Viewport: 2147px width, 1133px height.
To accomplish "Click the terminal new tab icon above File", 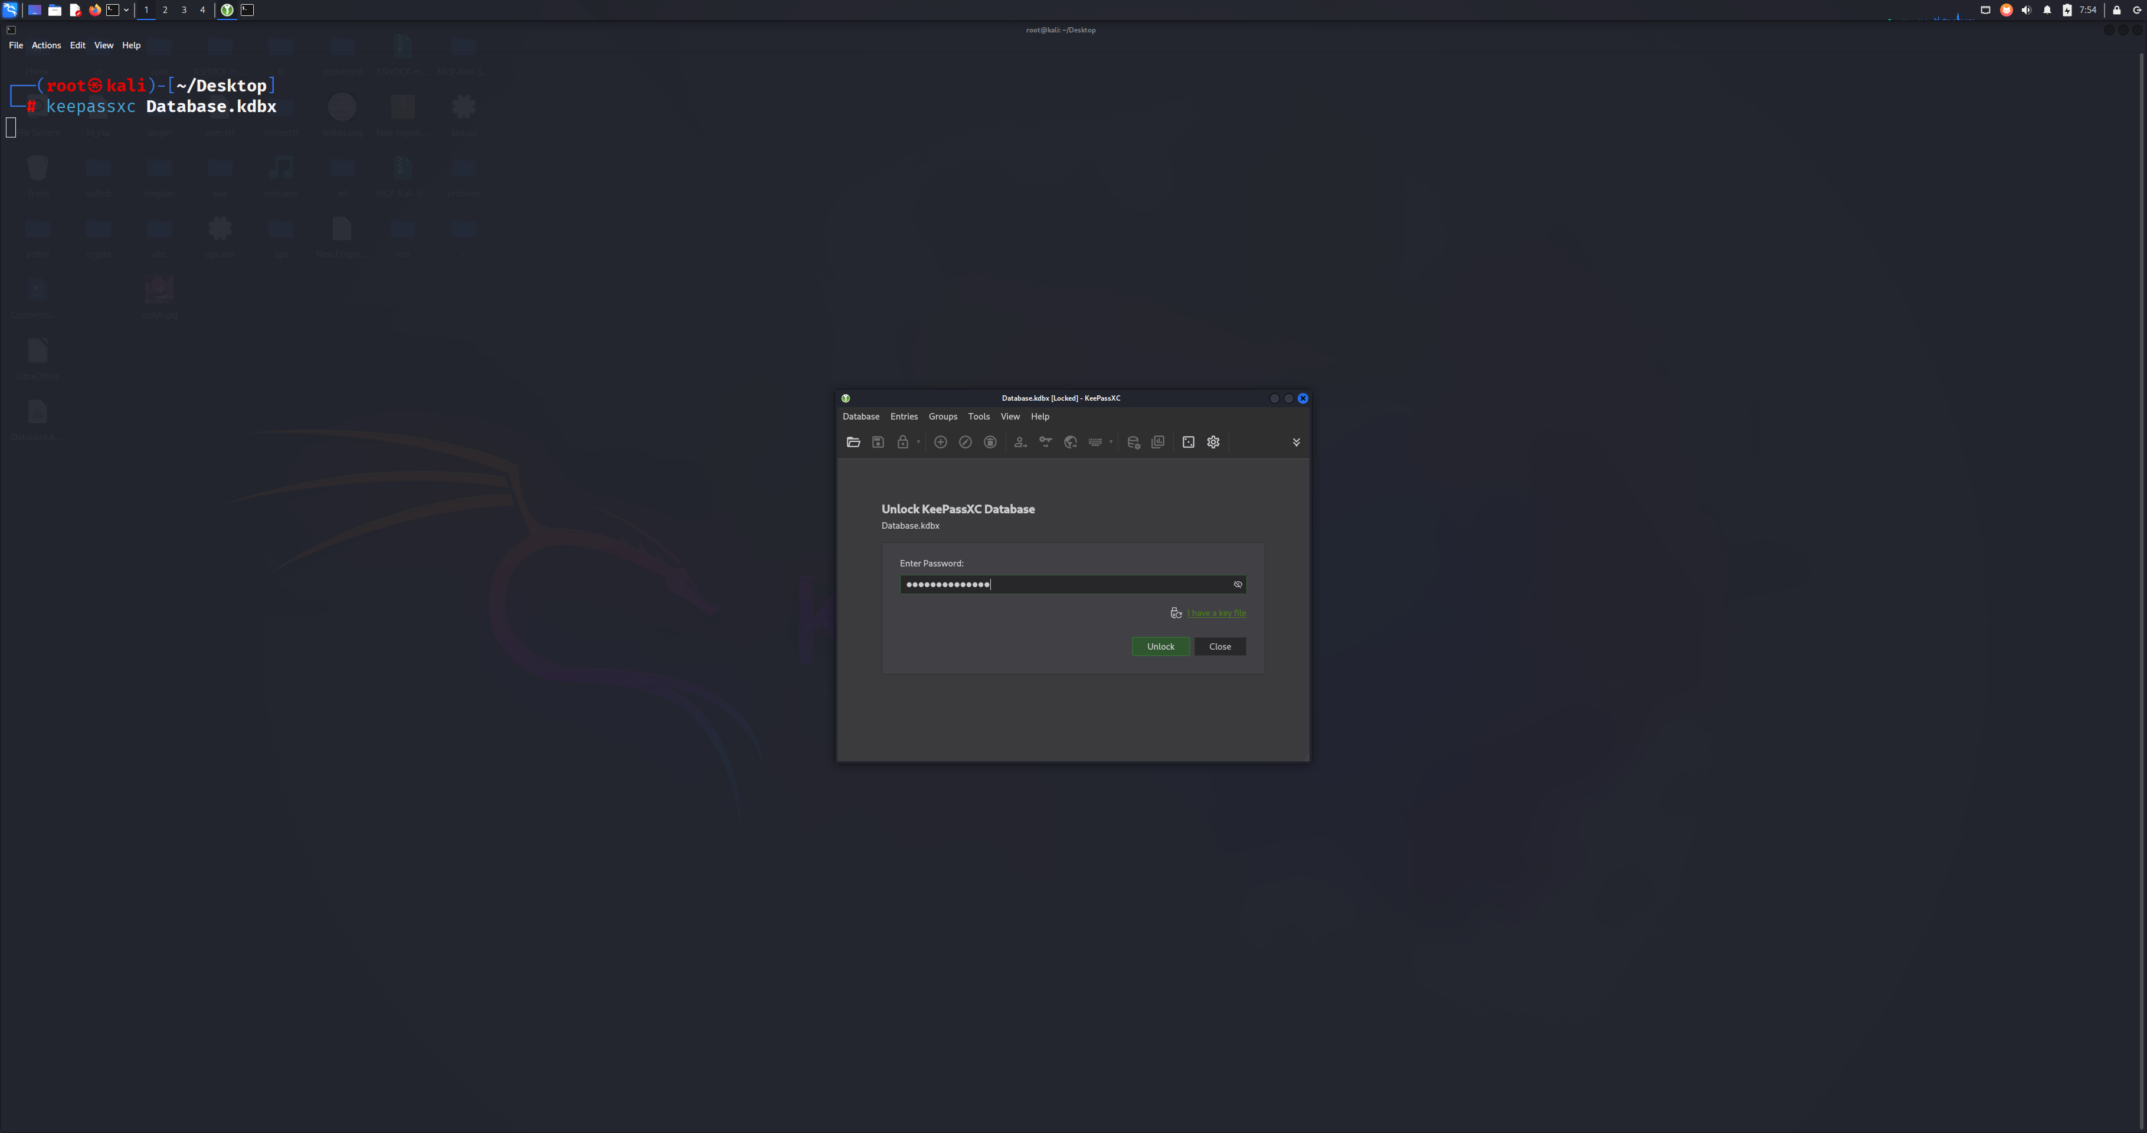I will pos(11,30).
